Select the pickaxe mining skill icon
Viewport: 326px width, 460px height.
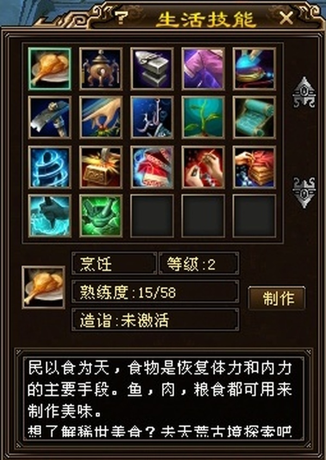coord(49,118)
